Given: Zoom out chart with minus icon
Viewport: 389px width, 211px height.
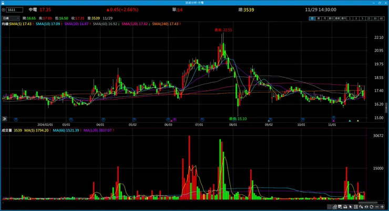Looking at the screenshot, I should coord(377,207).
